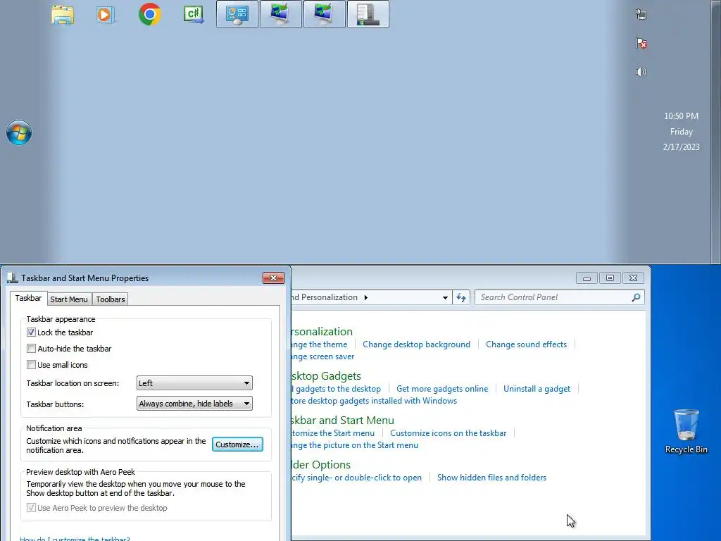Click the volume speaker tray icon
This screenshot has height=541, width=721.
[x=641, y=72]
